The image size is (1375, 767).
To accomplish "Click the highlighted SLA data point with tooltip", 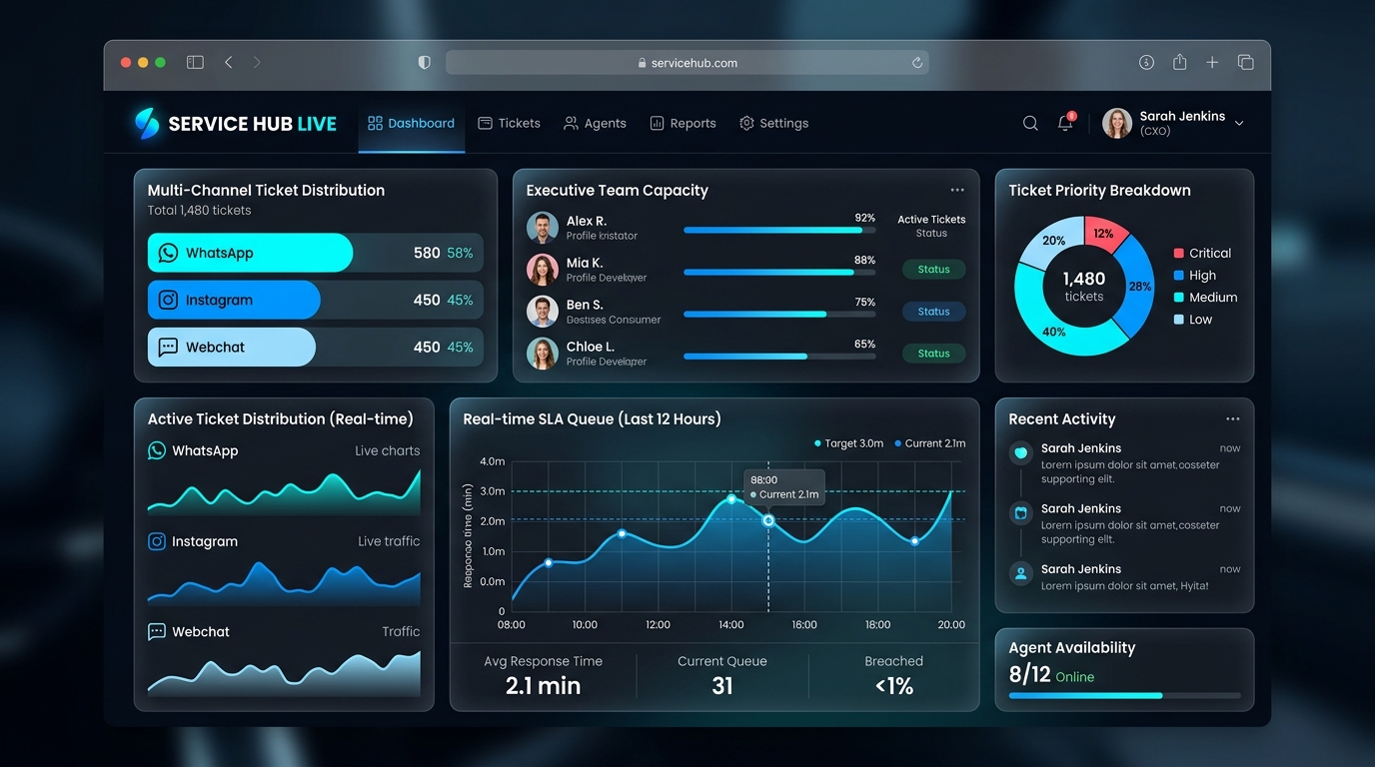I will [x=768, y=520].
